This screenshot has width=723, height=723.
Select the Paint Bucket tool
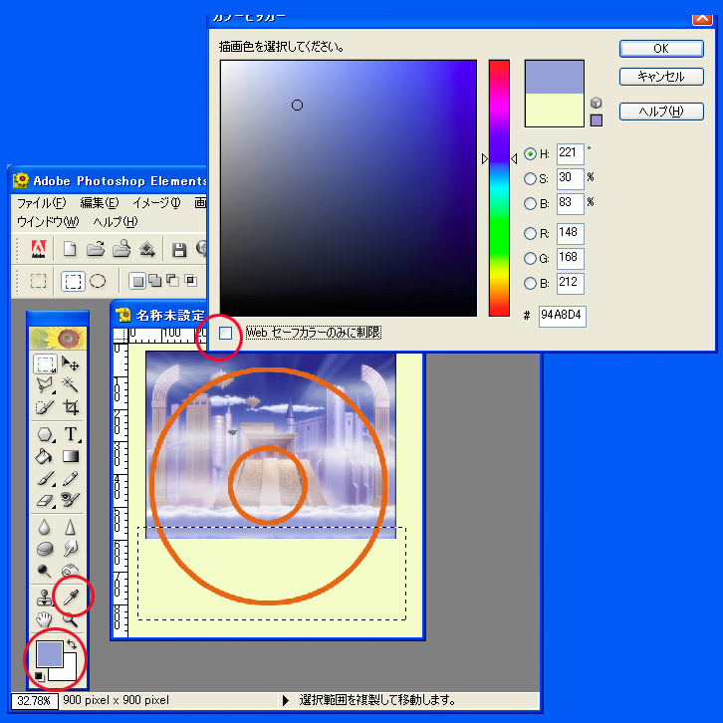[x=44, y=456]
